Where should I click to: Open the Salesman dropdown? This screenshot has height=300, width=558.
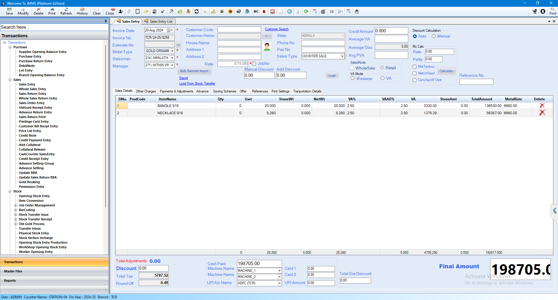pos(172,58)
